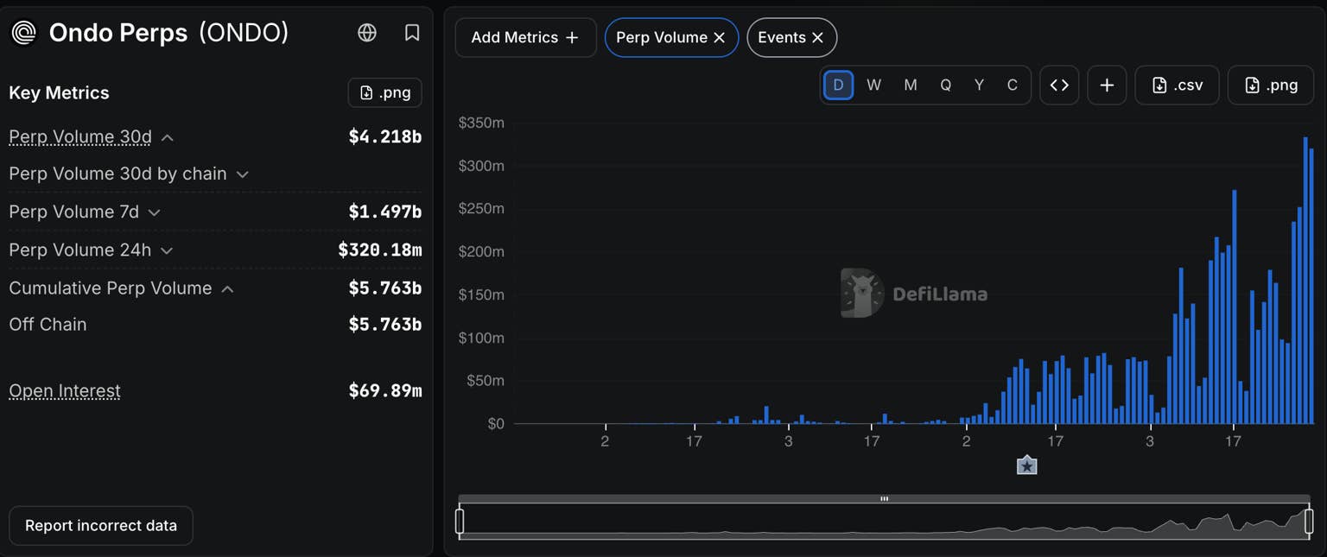Switch to yearly Y interval
Screen dimensions: 1327x557
coord(979,85)
